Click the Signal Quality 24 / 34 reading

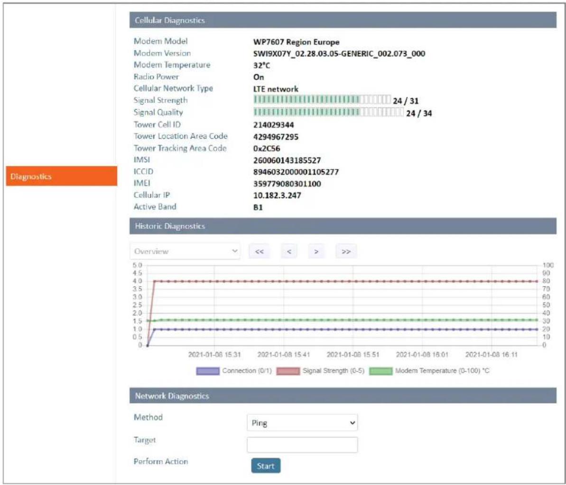(x=419, y=114)
